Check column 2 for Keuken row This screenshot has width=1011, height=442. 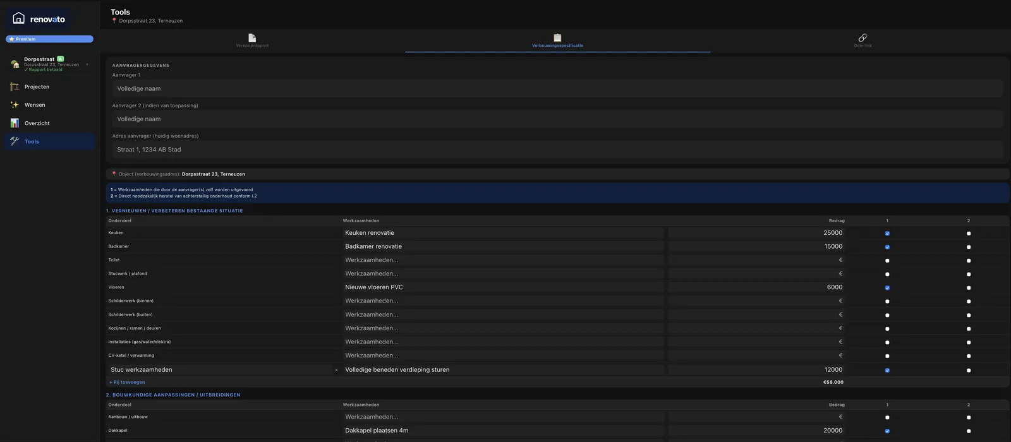969,234
